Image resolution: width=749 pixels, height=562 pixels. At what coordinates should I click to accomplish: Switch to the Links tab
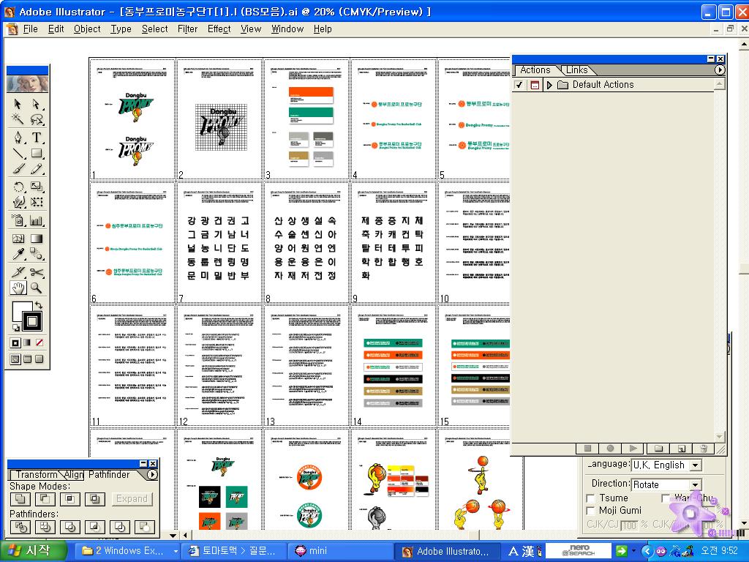(576, 70)
